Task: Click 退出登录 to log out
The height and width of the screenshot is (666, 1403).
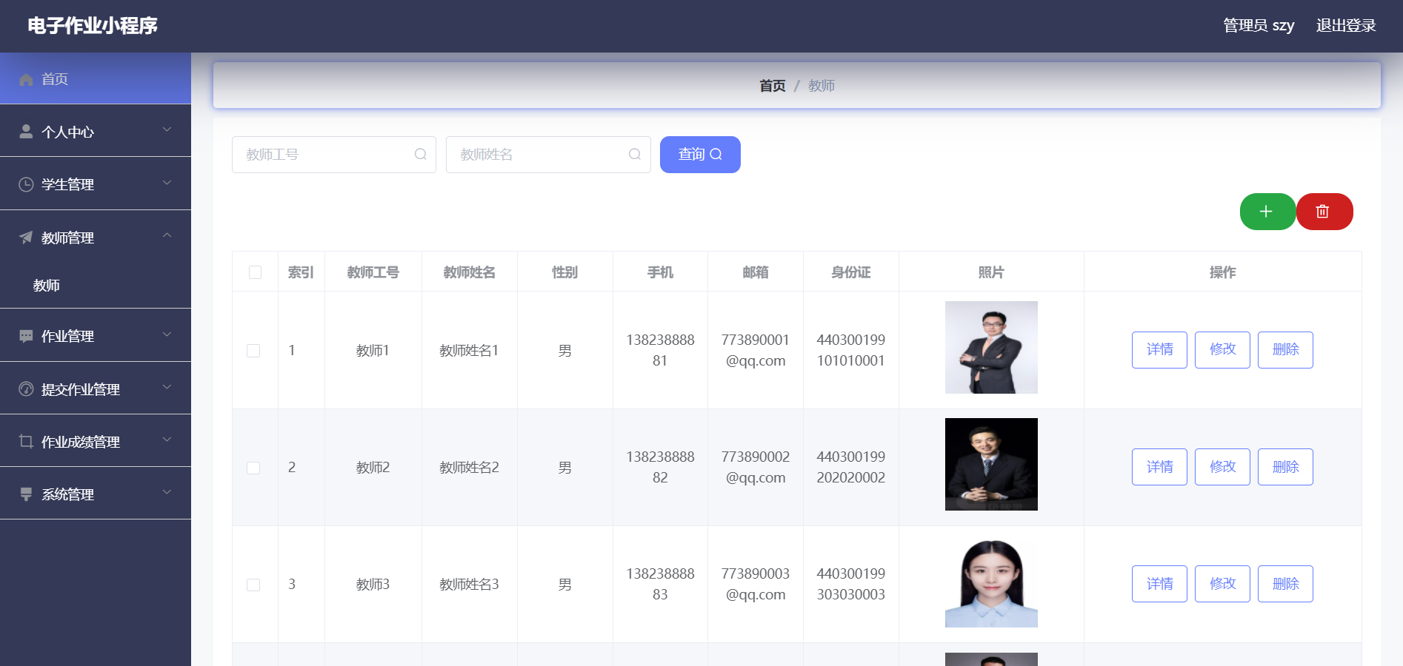Action: click(1345, 26)
